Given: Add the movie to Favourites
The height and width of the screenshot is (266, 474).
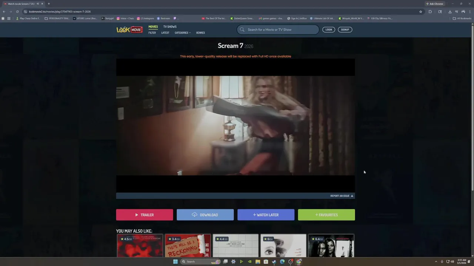Looking at the screenshot, I should click(326, 215).
